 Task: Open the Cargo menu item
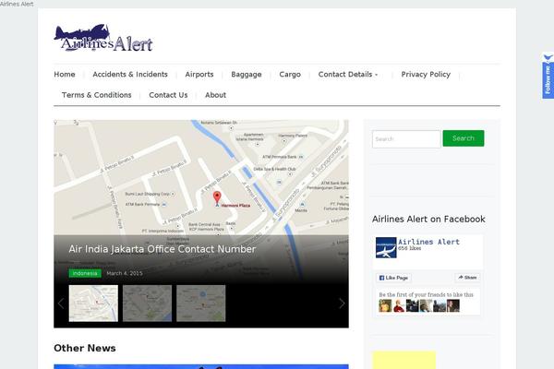290,75
